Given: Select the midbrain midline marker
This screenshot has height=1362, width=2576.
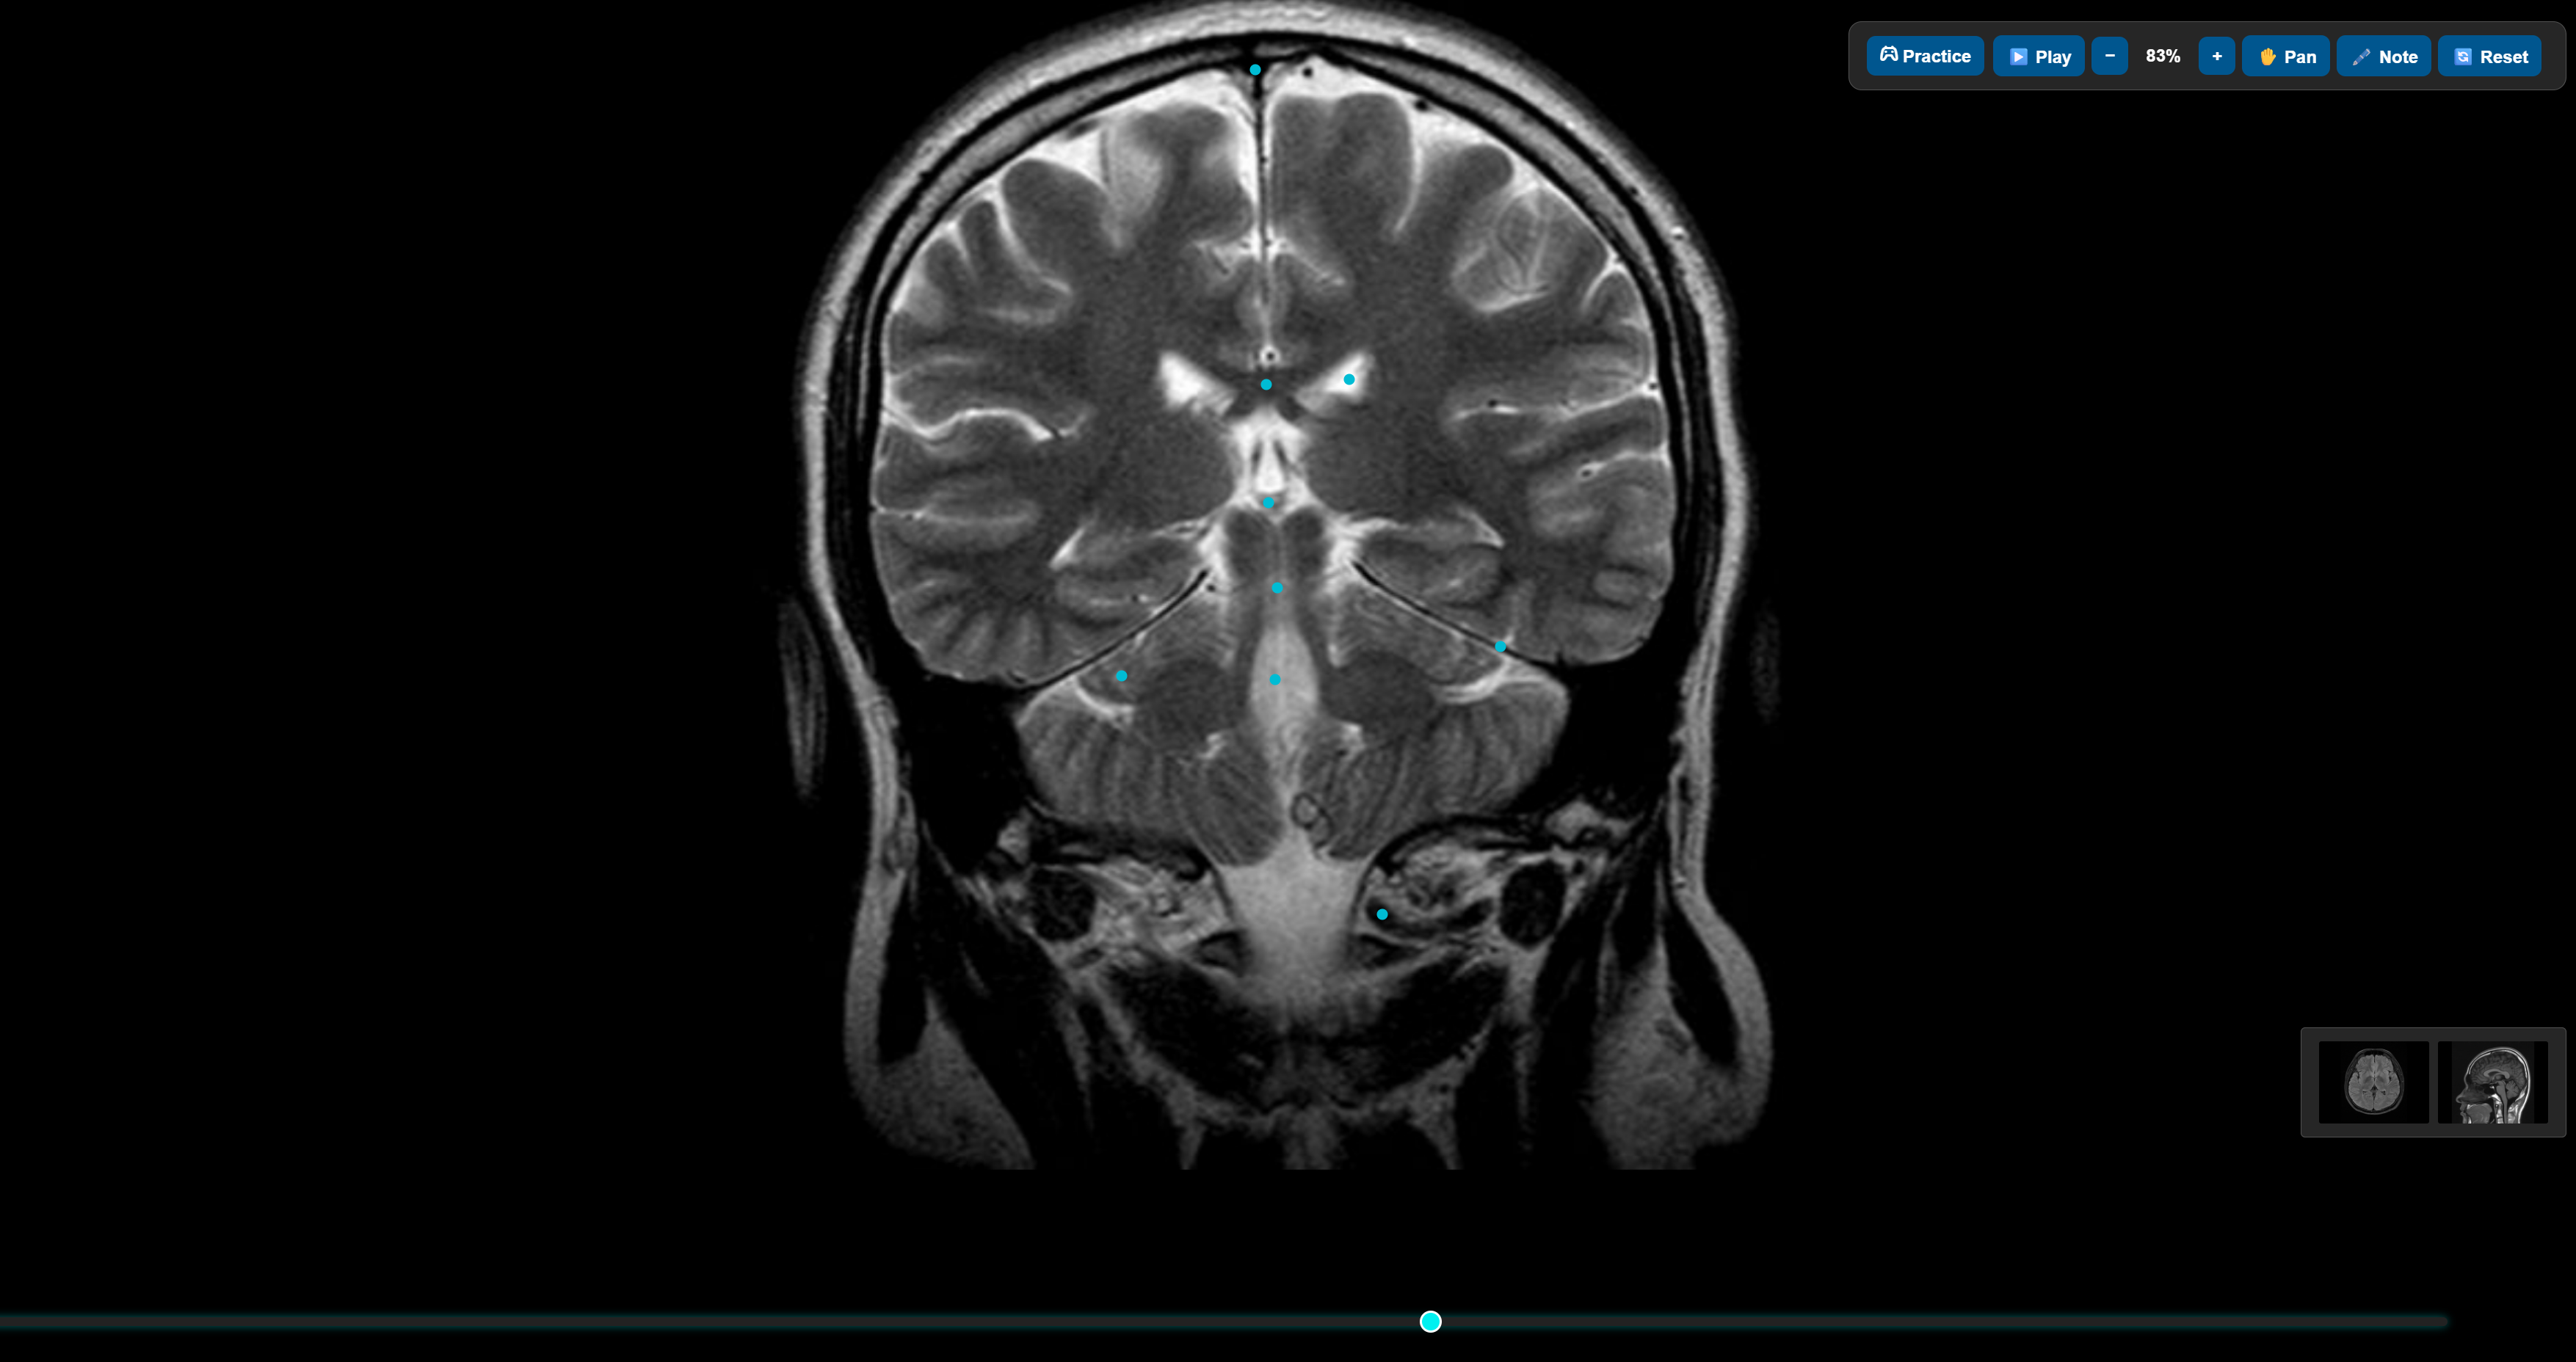Looking at the screenshot, I should (1277, 588).
